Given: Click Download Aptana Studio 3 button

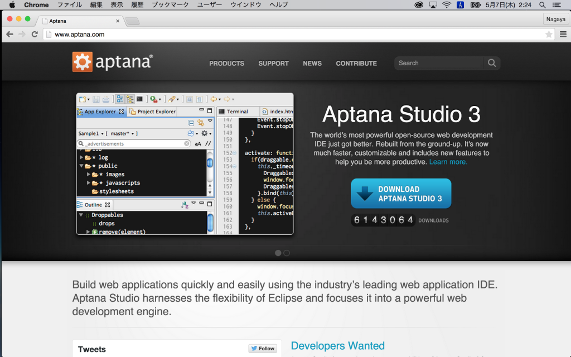Looking at the screenshot, I should point(401,194).
